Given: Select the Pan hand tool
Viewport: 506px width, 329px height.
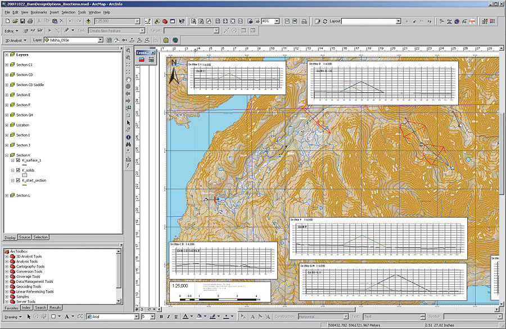Looking at the screenshot, I should 128,79.
